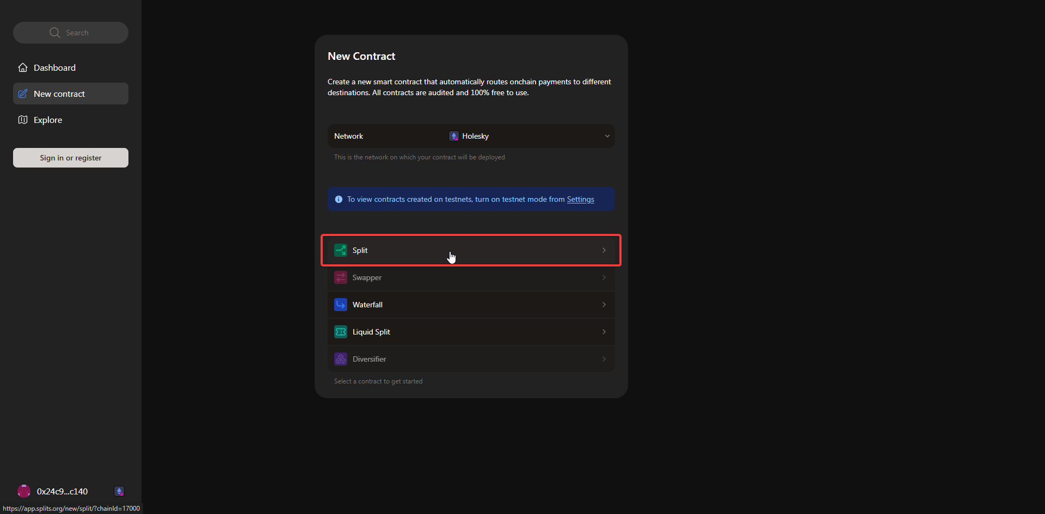Image resolution: width=1045 pixels, height=514 pixels.
Task: Click the Diversifier contract icon
Action: (341, 359)
